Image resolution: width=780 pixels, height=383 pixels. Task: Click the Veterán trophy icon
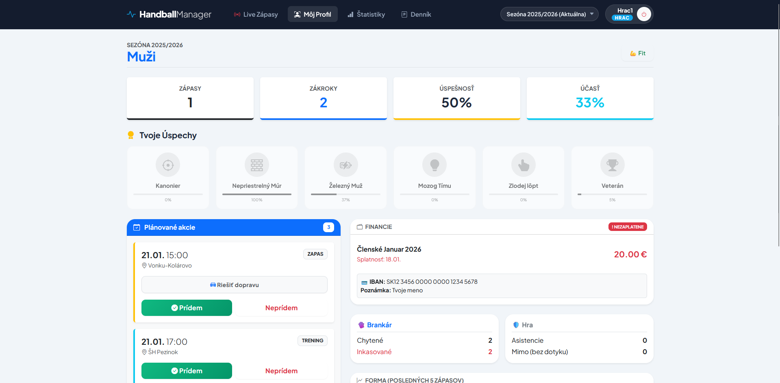point(612,165)
